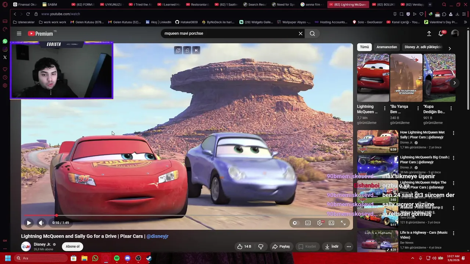Open player settings gear
This screenshot has height=264, width=470.
point(320,223)
